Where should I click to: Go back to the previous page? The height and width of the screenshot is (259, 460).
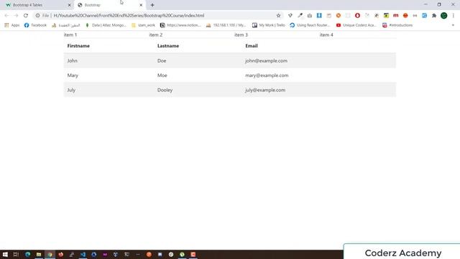pyautogui.click(x=6, y=16)
